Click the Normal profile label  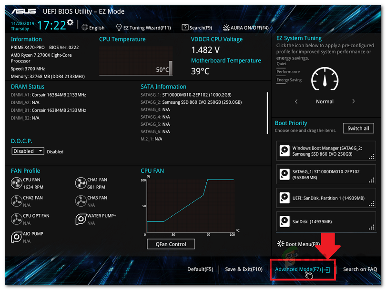(x=325, y=101)
